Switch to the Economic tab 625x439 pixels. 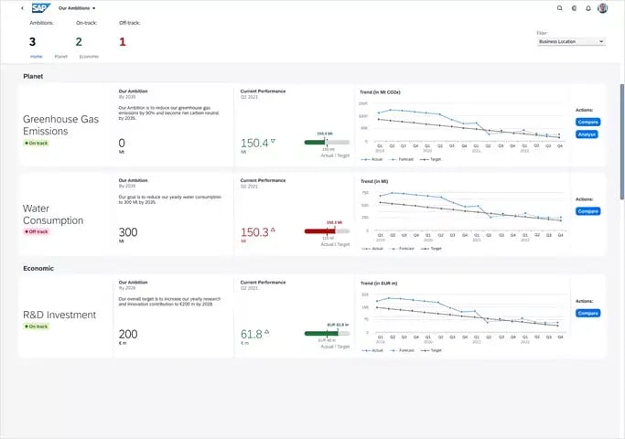pos(89,57)
